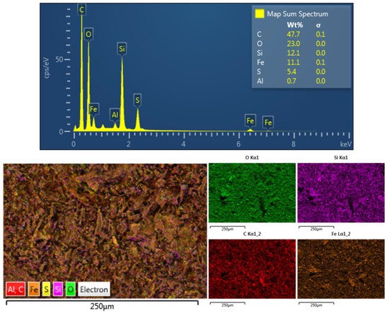Open the C Kα1_2 red element map

click(x=252, y=269)
